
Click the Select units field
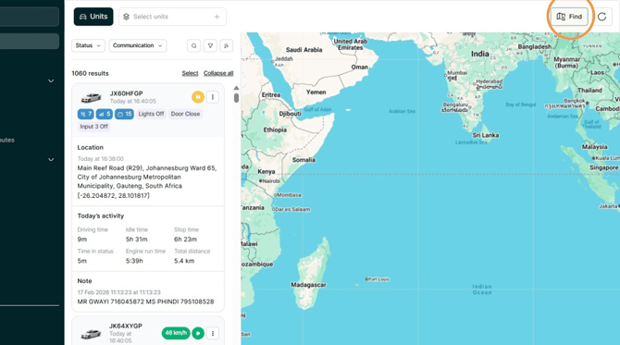point(172,17)
